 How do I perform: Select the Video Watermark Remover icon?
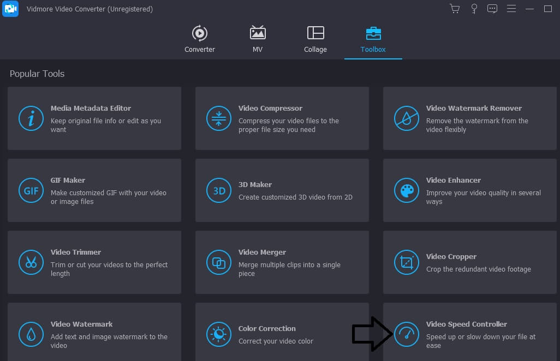click(407, 118)
